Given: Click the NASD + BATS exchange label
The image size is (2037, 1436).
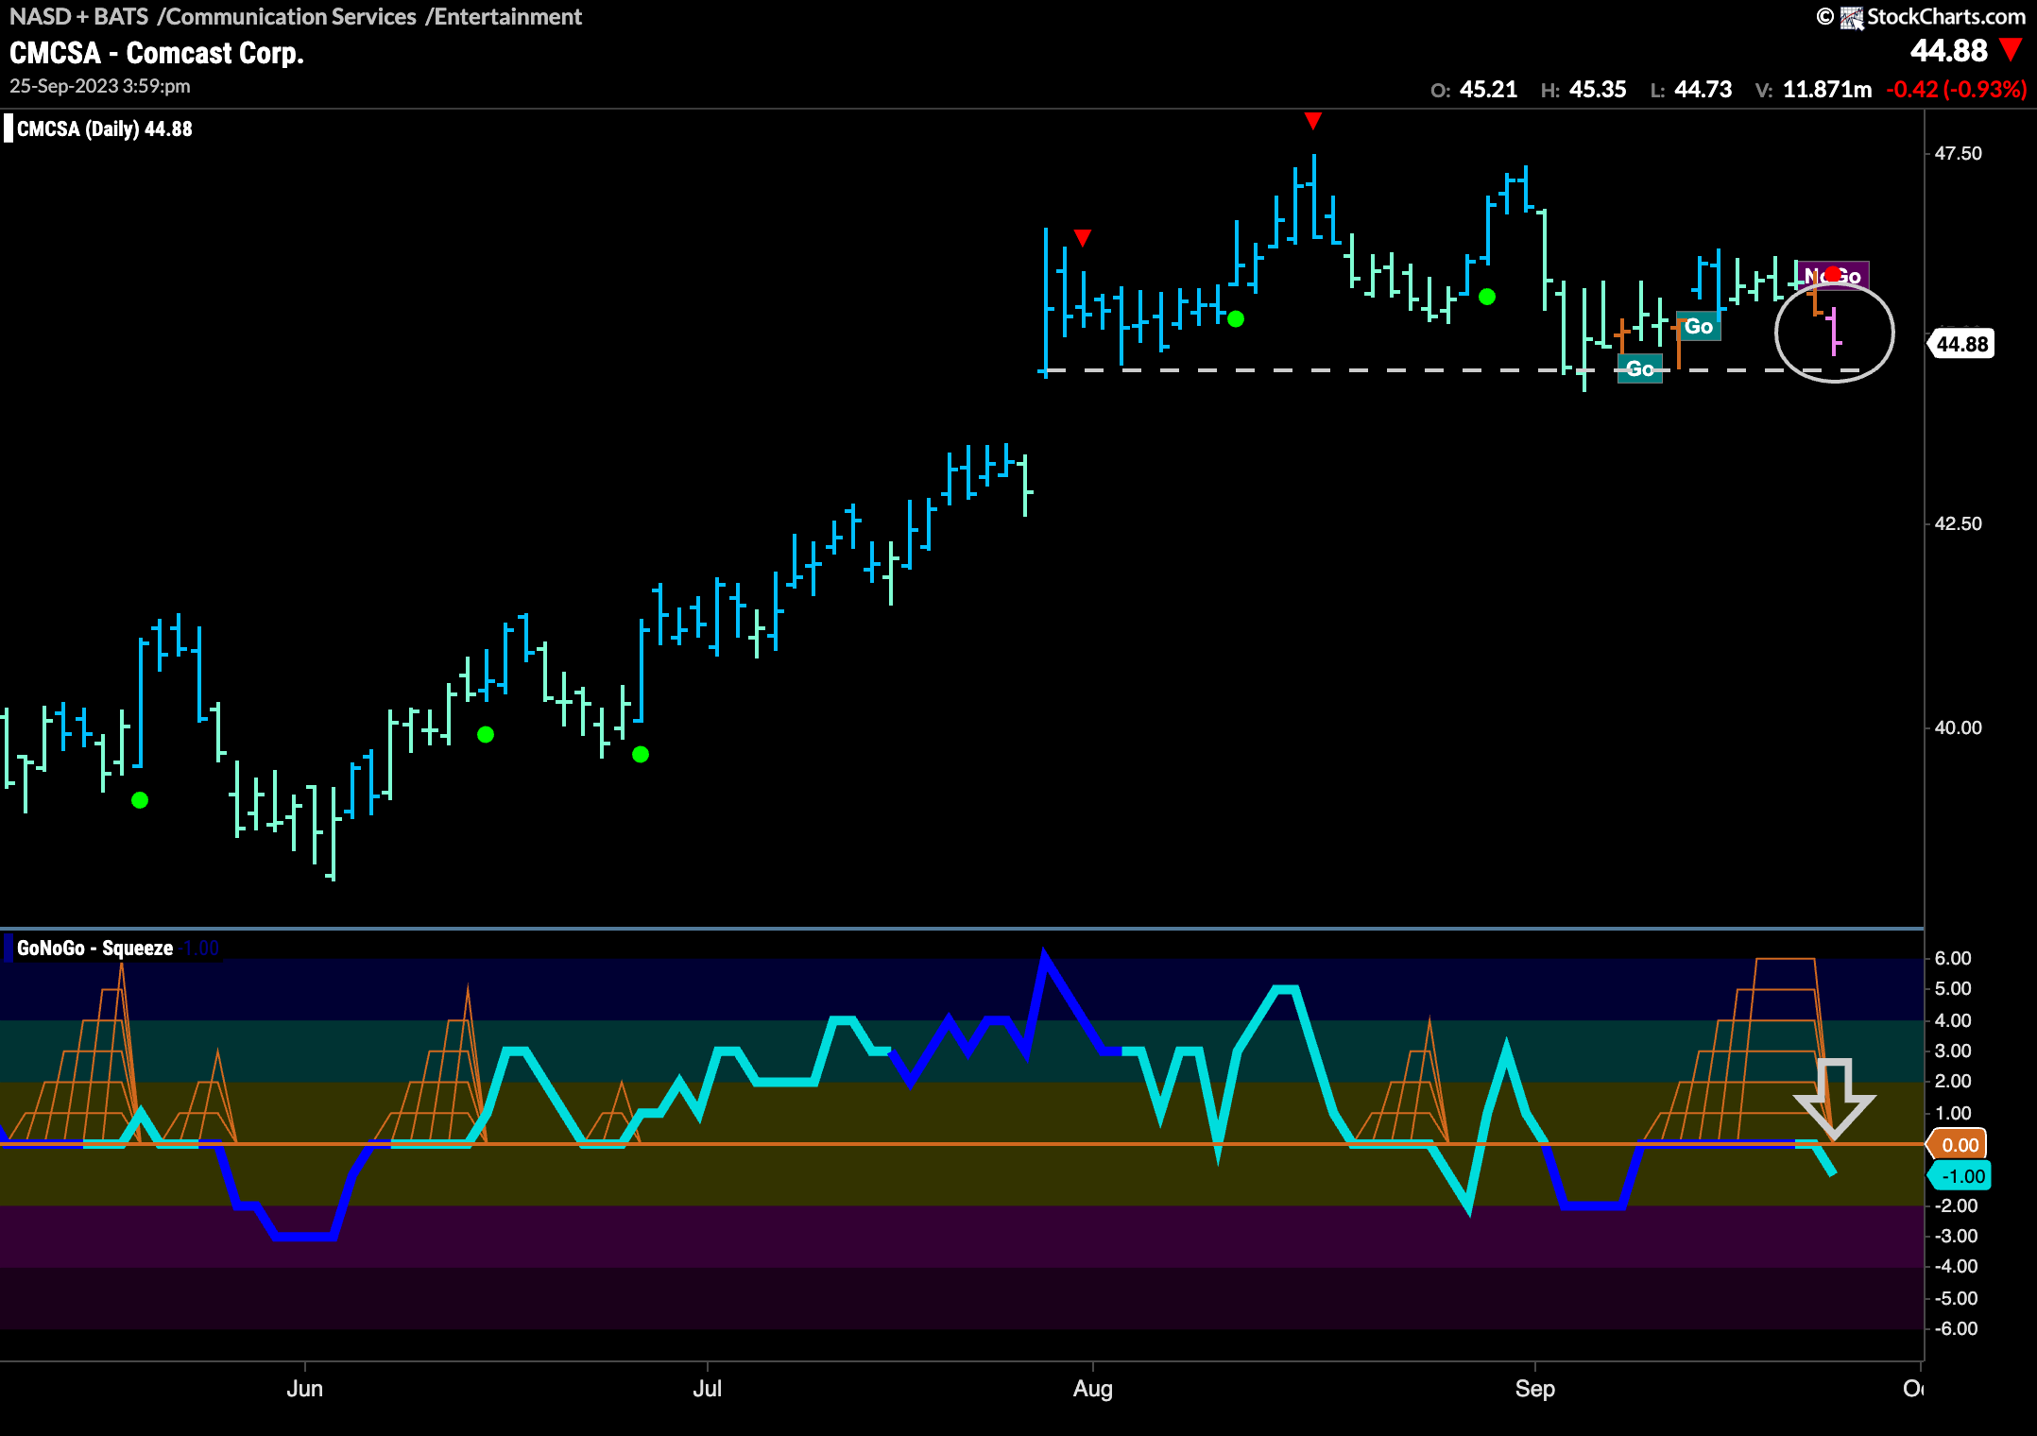Looking at the screenshot, I should [79, 17].
